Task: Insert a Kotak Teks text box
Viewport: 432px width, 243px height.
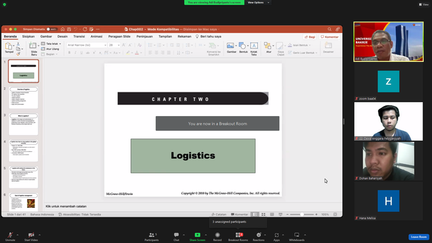Action: click(x=254, y=49)
